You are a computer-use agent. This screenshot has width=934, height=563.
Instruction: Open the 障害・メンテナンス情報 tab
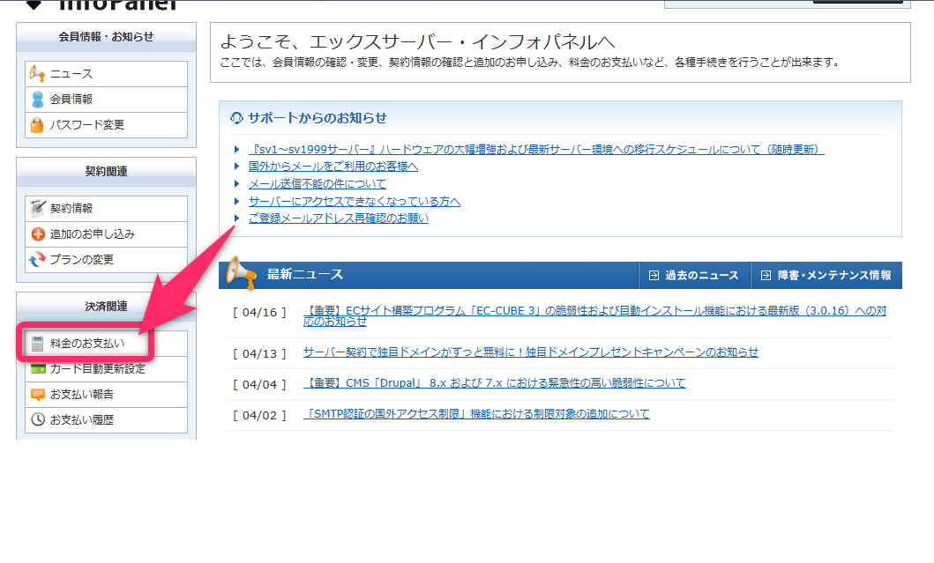tap(826, 276)
